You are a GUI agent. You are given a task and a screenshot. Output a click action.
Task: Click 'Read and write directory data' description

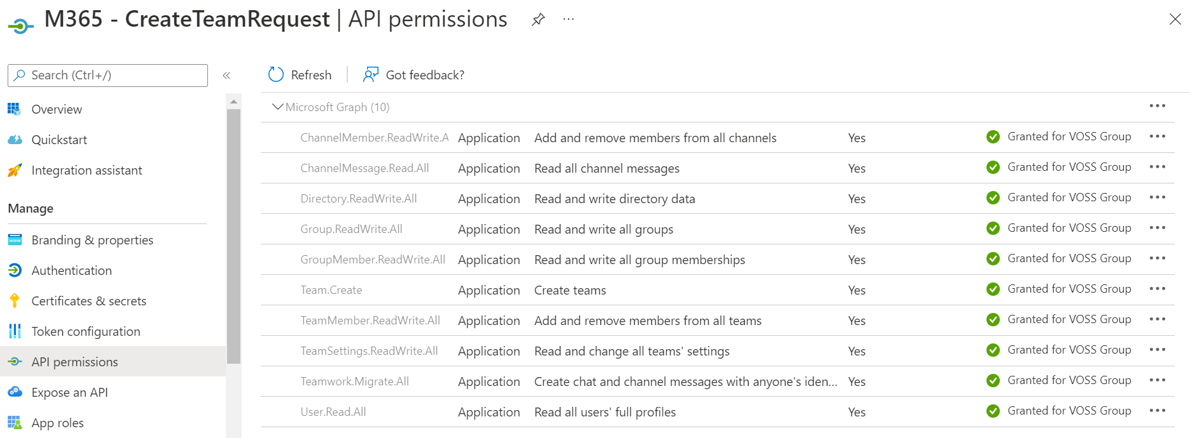pos(614,199)
